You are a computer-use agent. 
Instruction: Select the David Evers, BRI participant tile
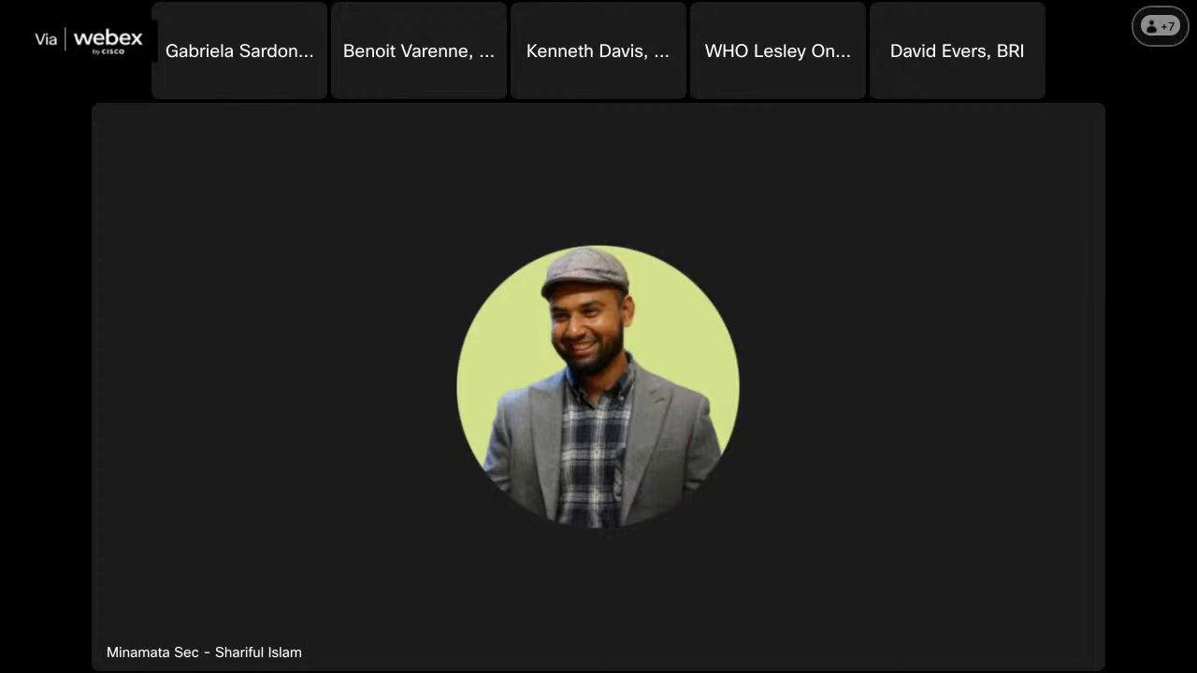(957, 50)
